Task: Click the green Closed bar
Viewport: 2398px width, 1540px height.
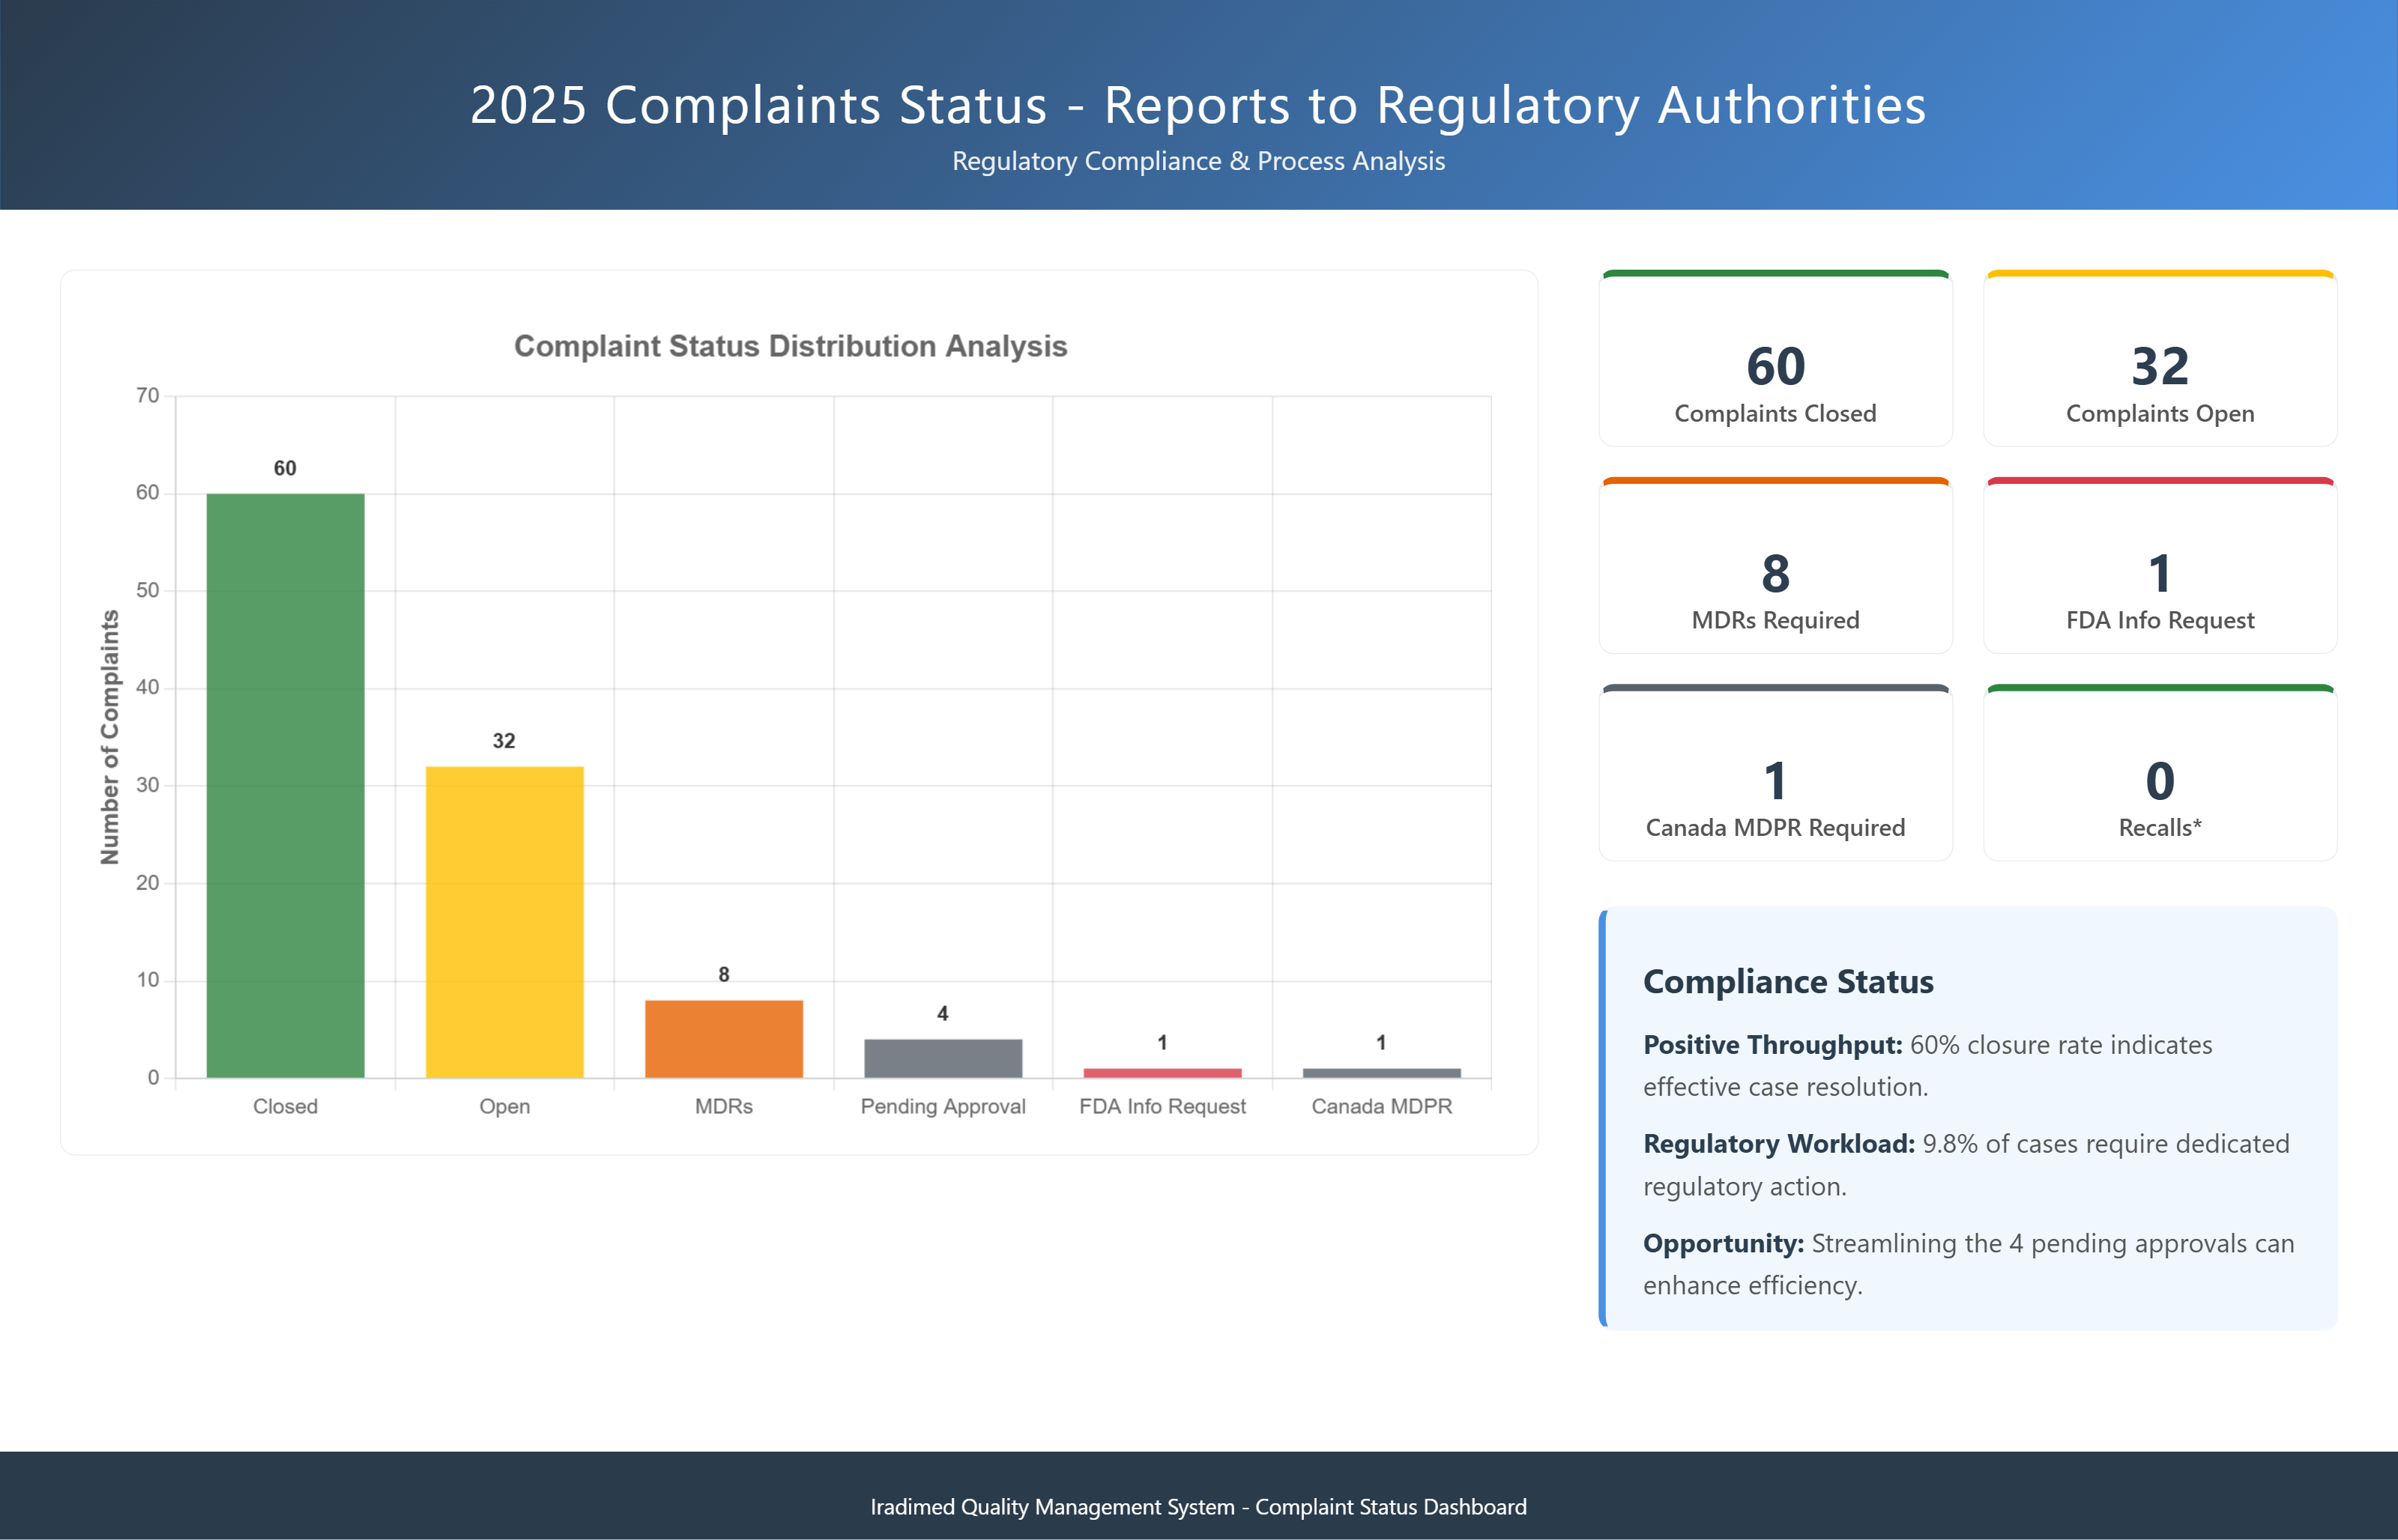Action: 285,785
